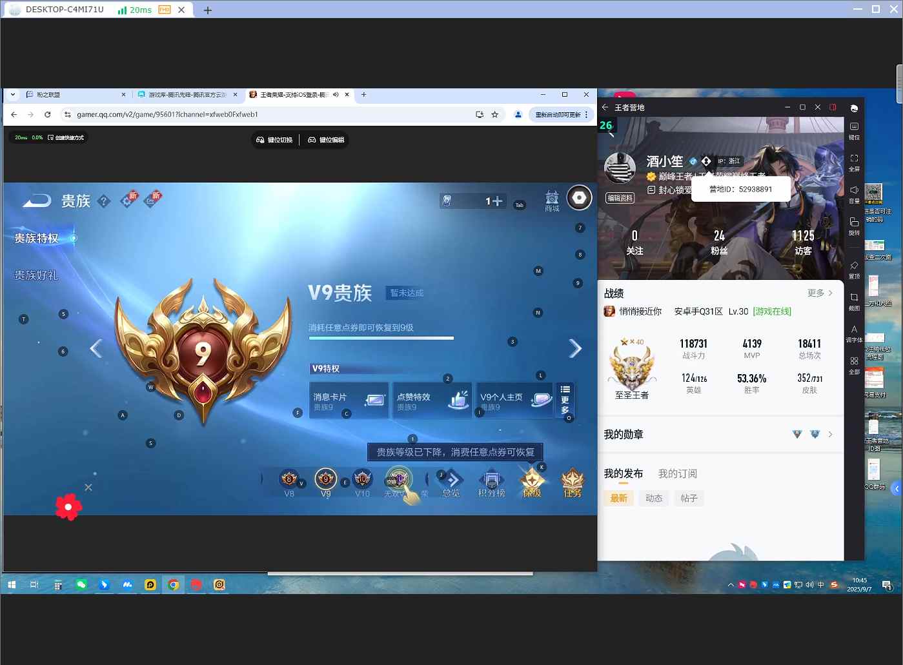Open the hexagon settings icon in game
This screenshot has width=903, height=665.
click(579, 198)
